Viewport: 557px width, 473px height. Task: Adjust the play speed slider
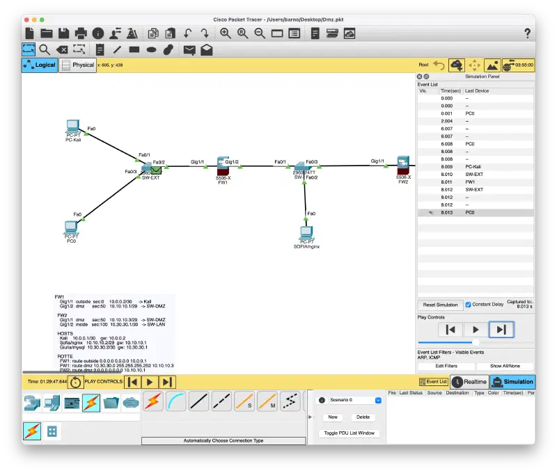click(x=476, y=342)
